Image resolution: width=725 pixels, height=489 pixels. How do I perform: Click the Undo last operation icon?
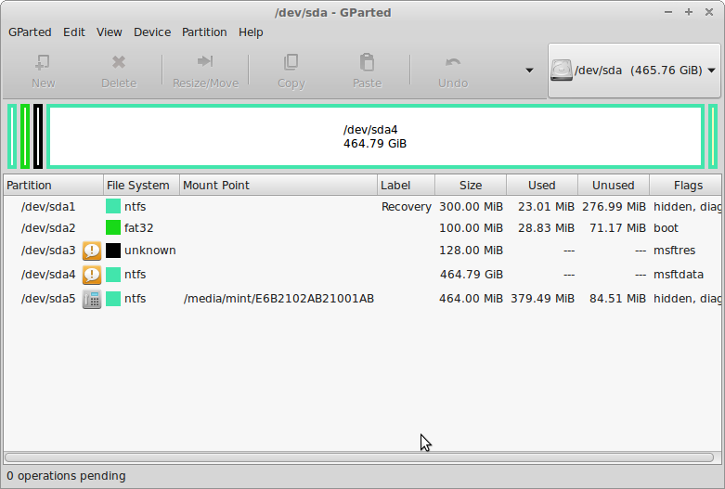click(x=453, y=62)
